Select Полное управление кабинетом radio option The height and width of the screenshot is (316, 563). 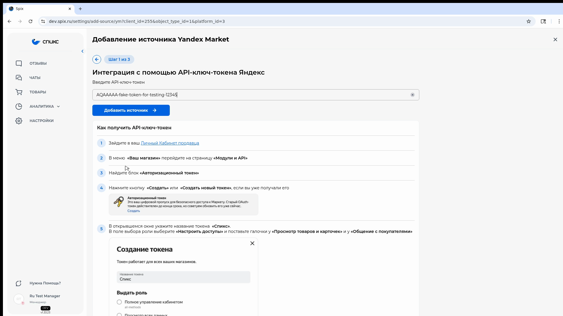click(x=119, y=302)
